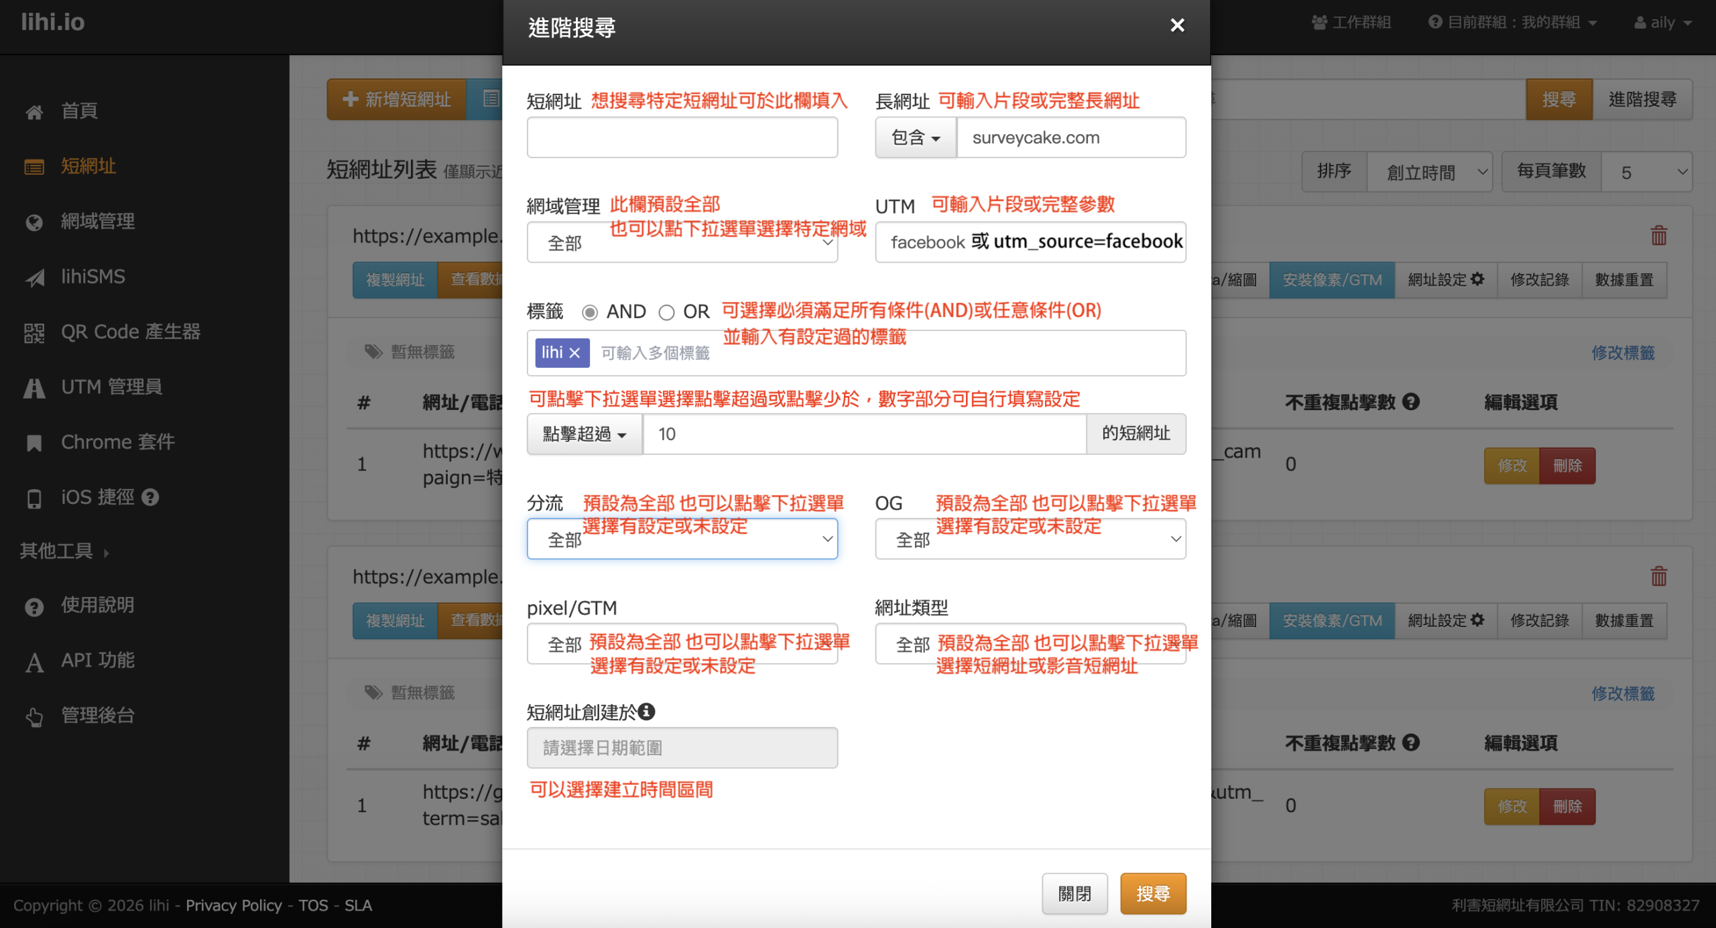Open the UTM 管理員 sidebar item
1716x928 pixels.
click(x=111, y=387)
